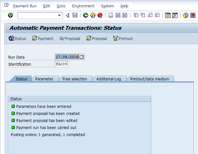Open the Goto menu
Screen dimensions: 198x154
61,6
